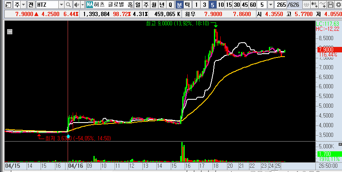Click the 5,000K volume axis label
The height and width of the screenshot is (172, 342).
tap(326, 146)
